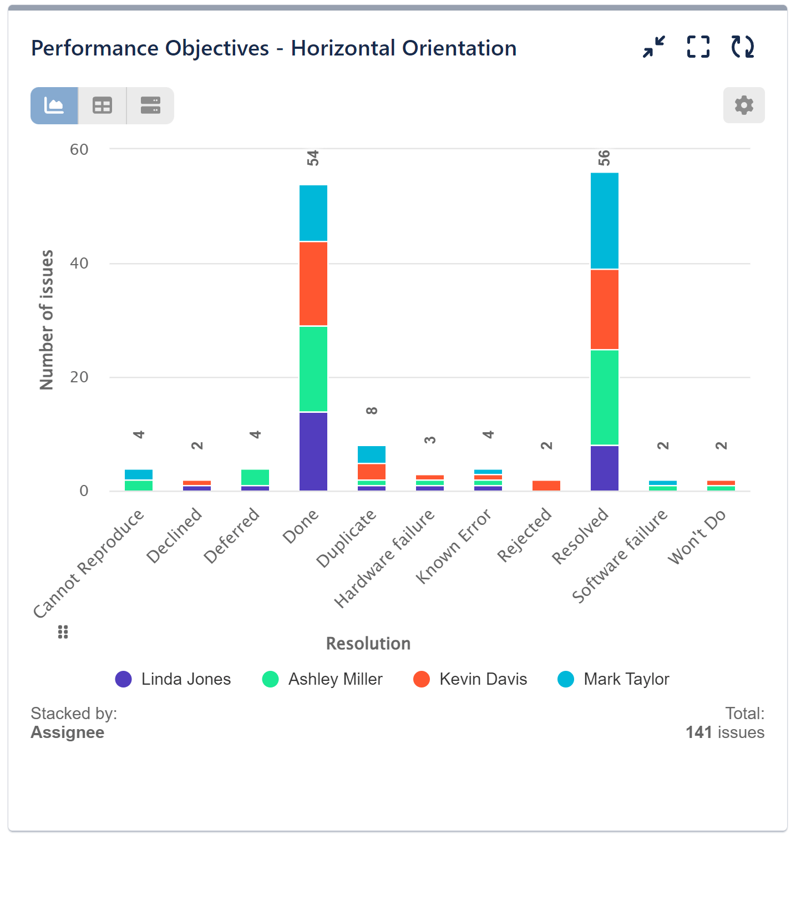Hide the Ashley Miller series via legend
The image size is (796, 910).
coord(323,679)
